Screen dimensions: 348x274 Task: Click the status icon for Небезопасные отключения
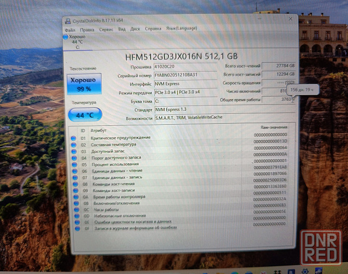click(x=75, y=216)
